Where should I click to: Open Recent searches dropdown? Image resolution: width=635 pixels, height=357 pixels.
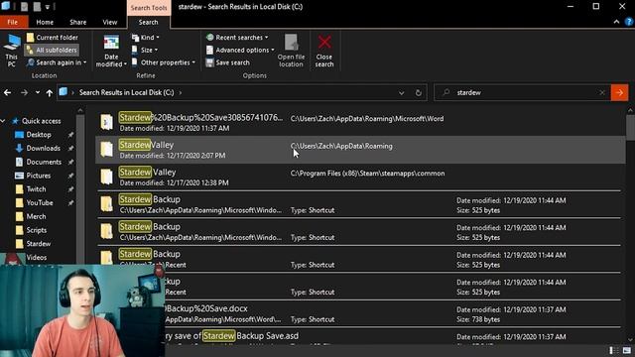coord(237,38)
